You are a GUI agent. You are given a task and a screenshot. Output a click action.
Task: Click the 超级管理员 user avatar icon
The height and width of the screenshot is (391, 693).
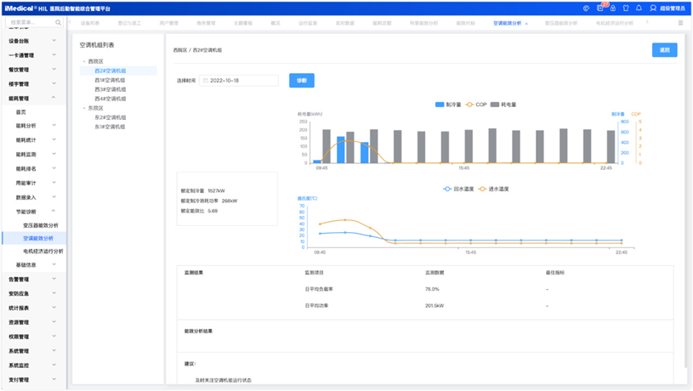point(653,8)
